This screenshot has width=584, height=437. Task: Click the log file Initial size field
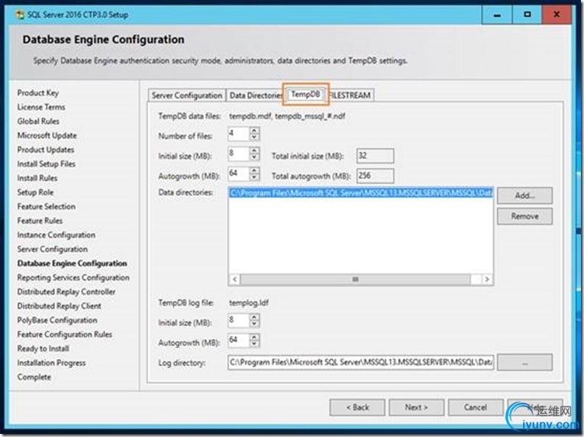(239, 320)
